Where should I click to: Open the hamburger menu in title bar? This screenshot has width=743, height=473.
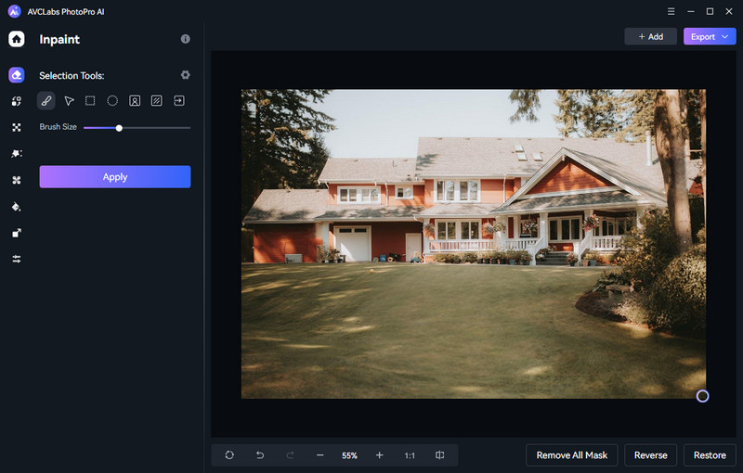point(671,11)
